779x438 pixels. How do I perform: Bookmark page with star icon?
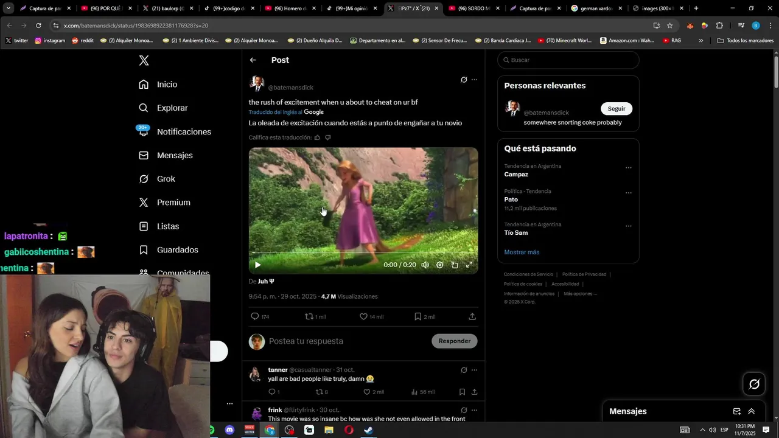click(670, 26)
